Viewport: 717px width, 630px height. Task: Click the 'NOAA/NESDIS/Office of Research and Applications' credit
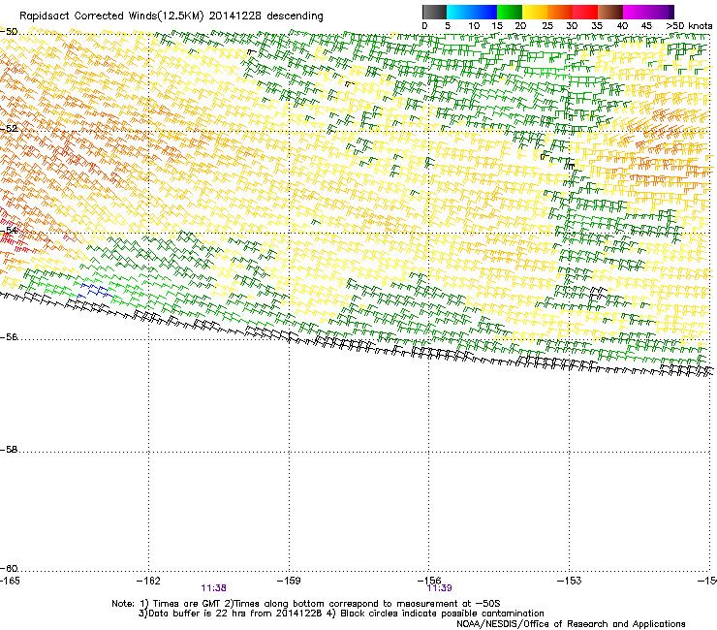(x=571, y=624)
